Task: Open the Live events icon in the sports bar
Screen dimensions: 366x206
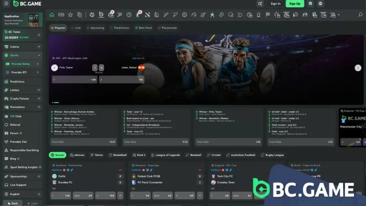Action: (61, 15)
